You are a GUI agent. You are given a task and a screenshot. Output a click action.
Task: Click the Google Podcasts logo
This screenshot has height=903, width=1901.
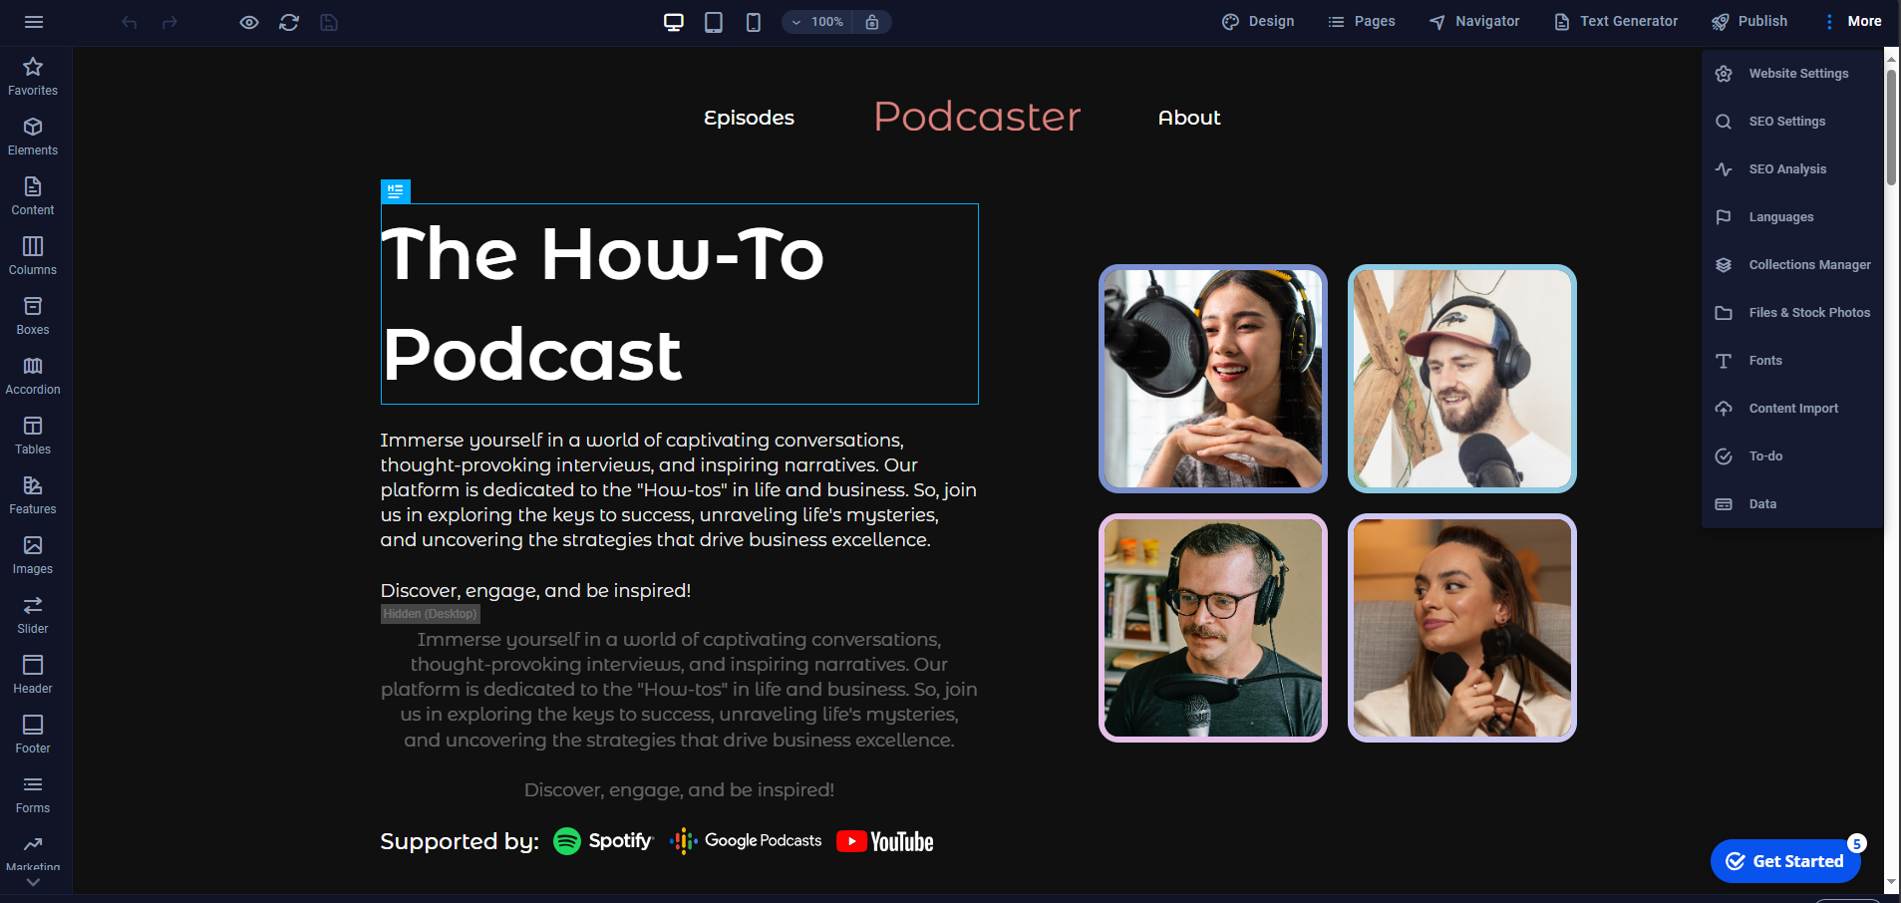[x=746, y=841]
